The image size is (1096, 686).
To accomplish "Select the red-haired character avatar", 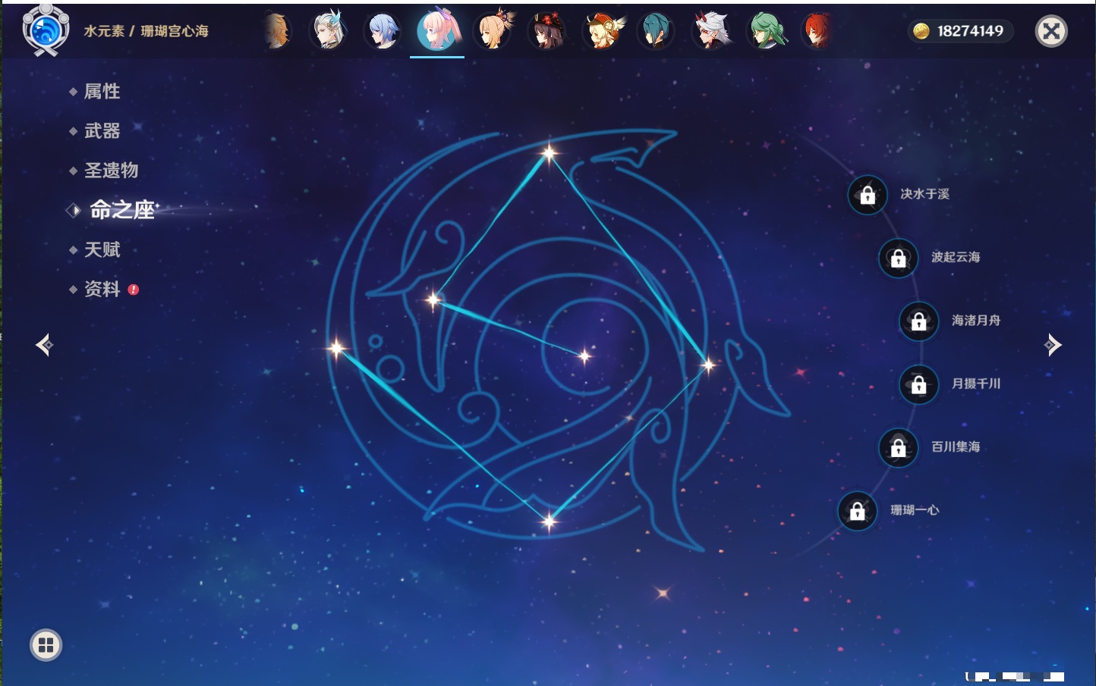I will [x=817, y=31].
